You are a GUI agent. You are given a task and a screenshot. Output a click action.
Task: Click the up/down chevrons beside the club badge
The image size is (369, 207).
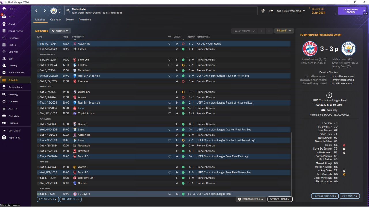coord(59,11)
